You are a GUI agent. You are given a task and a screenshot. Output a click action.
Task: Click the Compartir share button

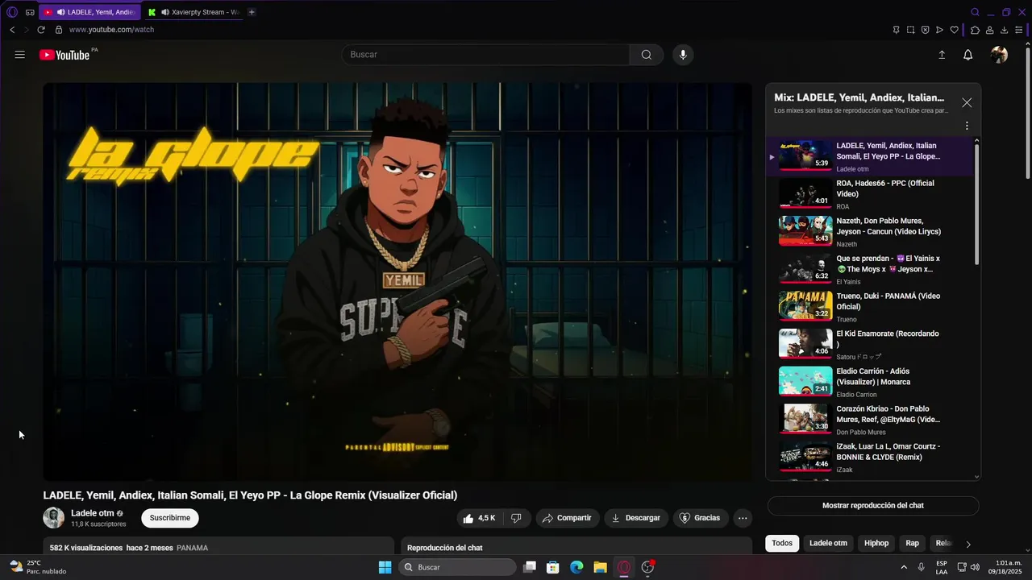coord(567,518)
